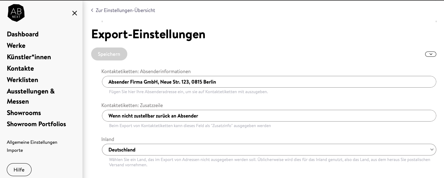The image size is (444, 178).
Task: Open Ausstellungen & Messen
Action: pyautogui.click(x=31, y=96)
